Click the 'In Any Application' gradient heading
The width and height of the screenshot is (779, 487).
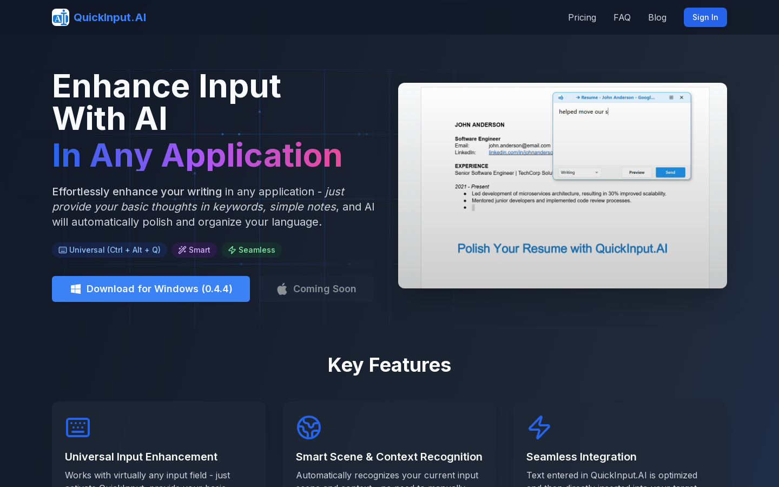click(x=197, y=155)
